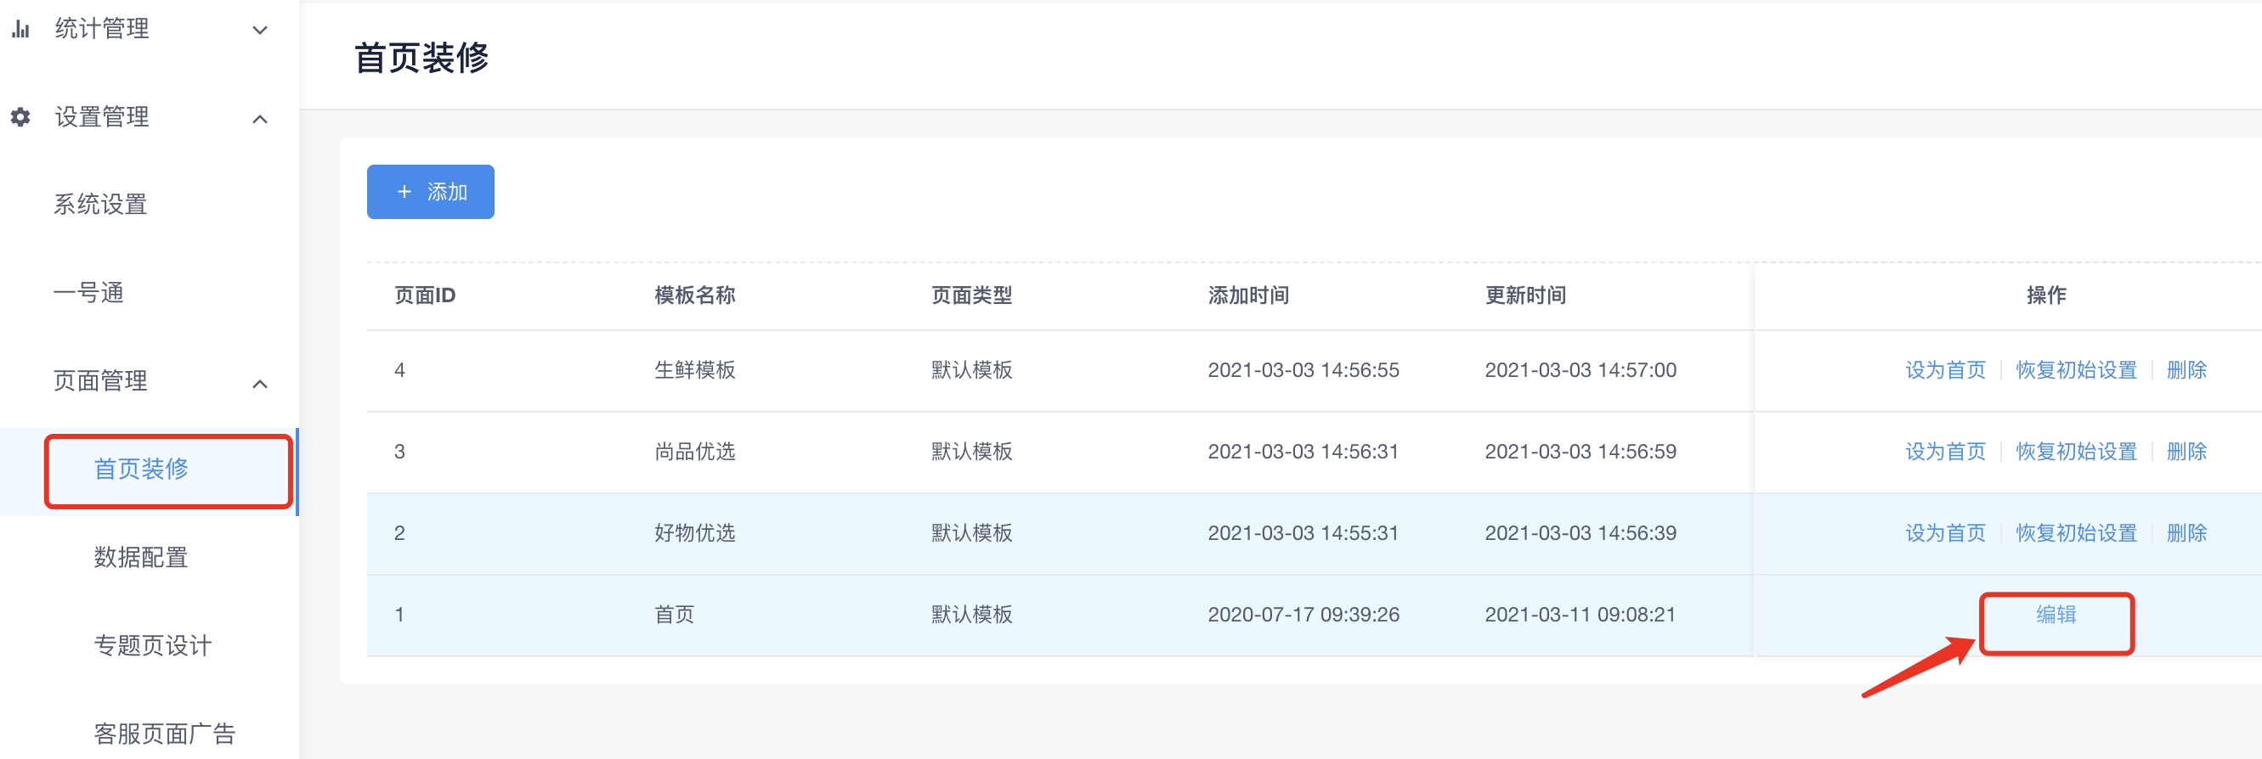Click the statistics bar chart icon
The width and height of the screenshot is (2262, 759).
coord(21,29)
